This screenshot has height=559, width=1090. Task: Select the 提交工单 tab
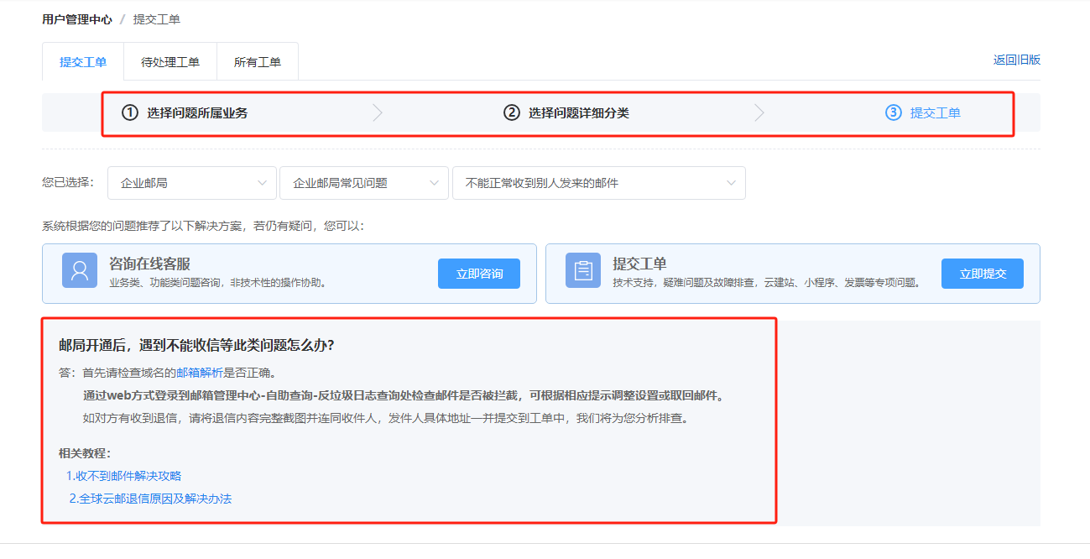pos(83,62)
